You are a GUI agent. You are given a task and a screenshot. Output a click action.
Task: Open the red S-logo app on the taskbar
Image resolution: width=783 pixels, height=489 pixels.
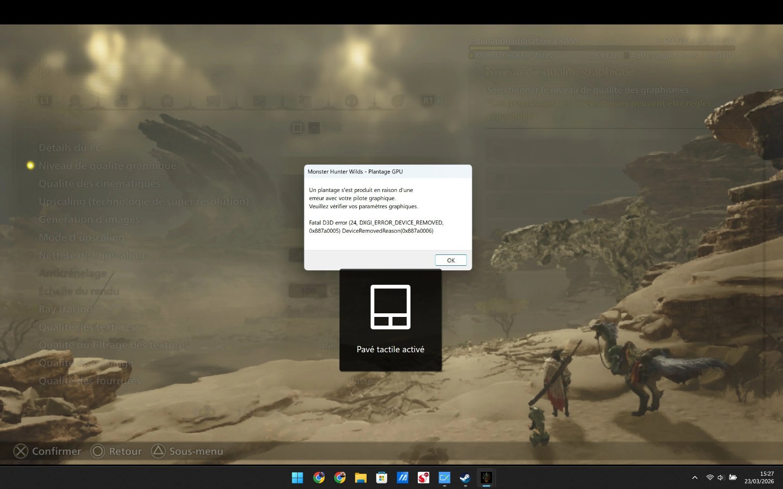tap(423, 478)
